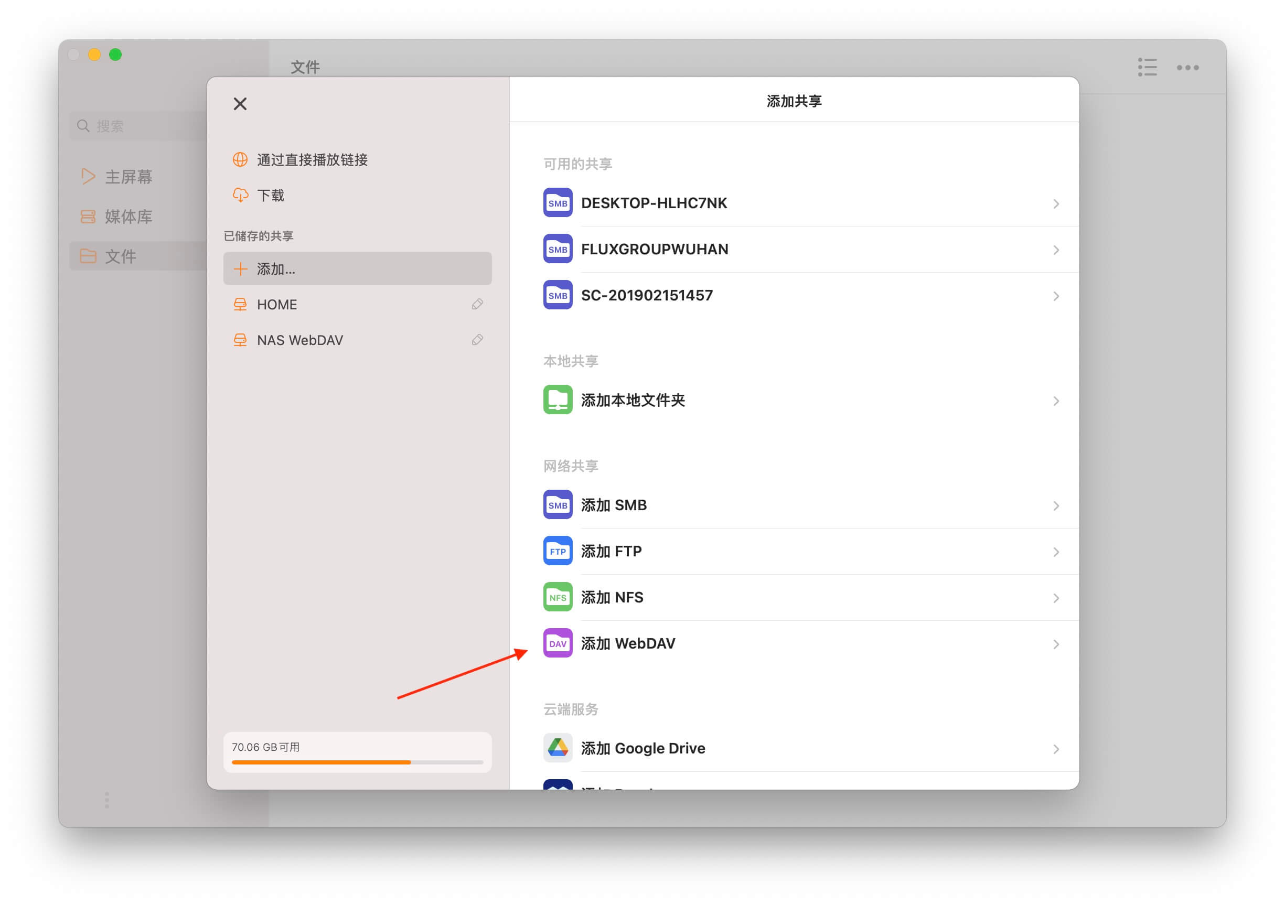The image size is (1285, 905).
Task: Open the SC-201902151457 share
Action: click(x=646, y=295)
